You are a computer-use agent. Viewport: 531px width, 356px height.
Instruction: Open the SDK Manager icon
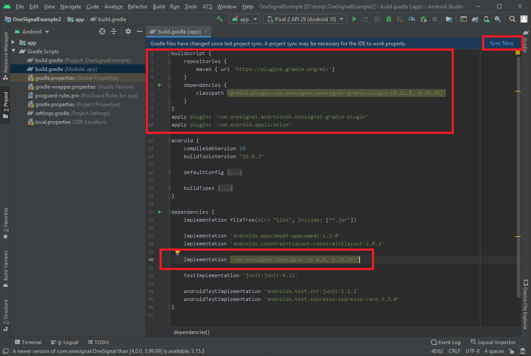click(x=498, y=19)
